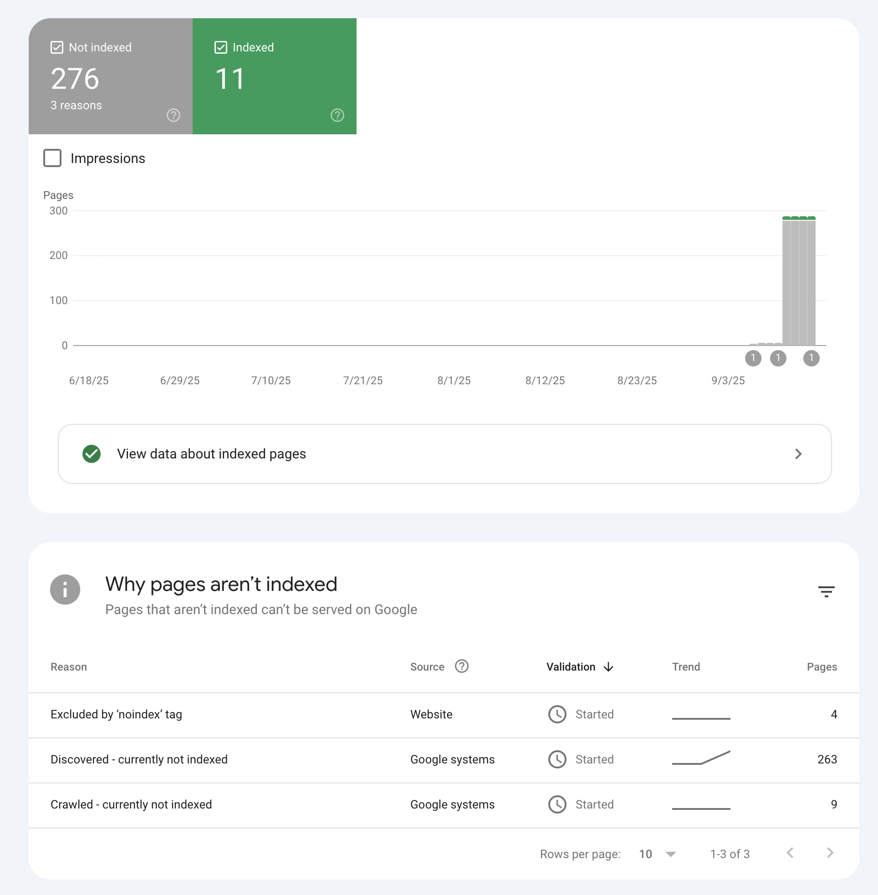878x895 pixels.
Task: Click the '3 reasons' text
Action: pos(76,106)
